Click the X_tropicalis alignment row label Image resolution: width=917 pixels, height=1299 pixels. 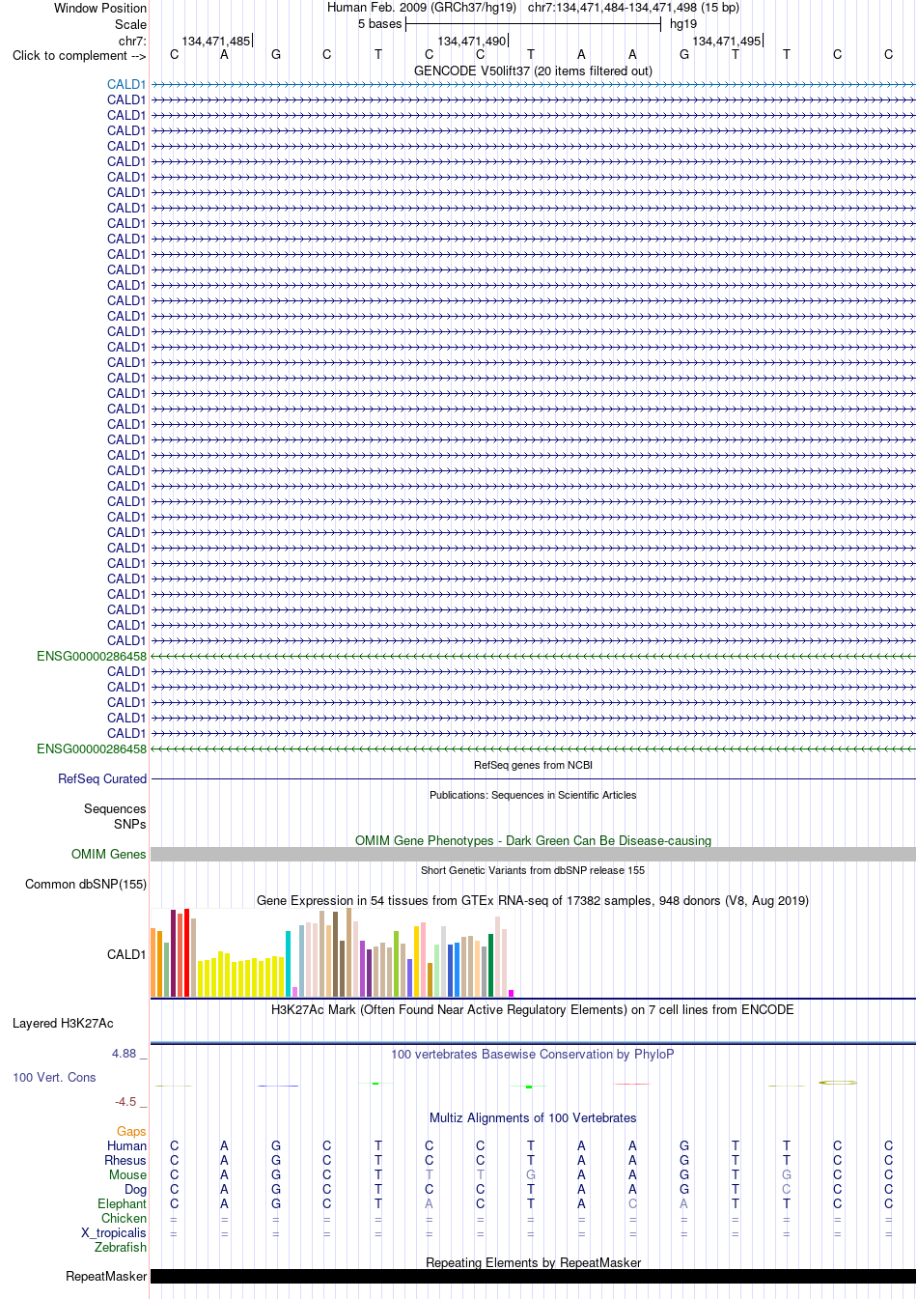point(114,1233)
